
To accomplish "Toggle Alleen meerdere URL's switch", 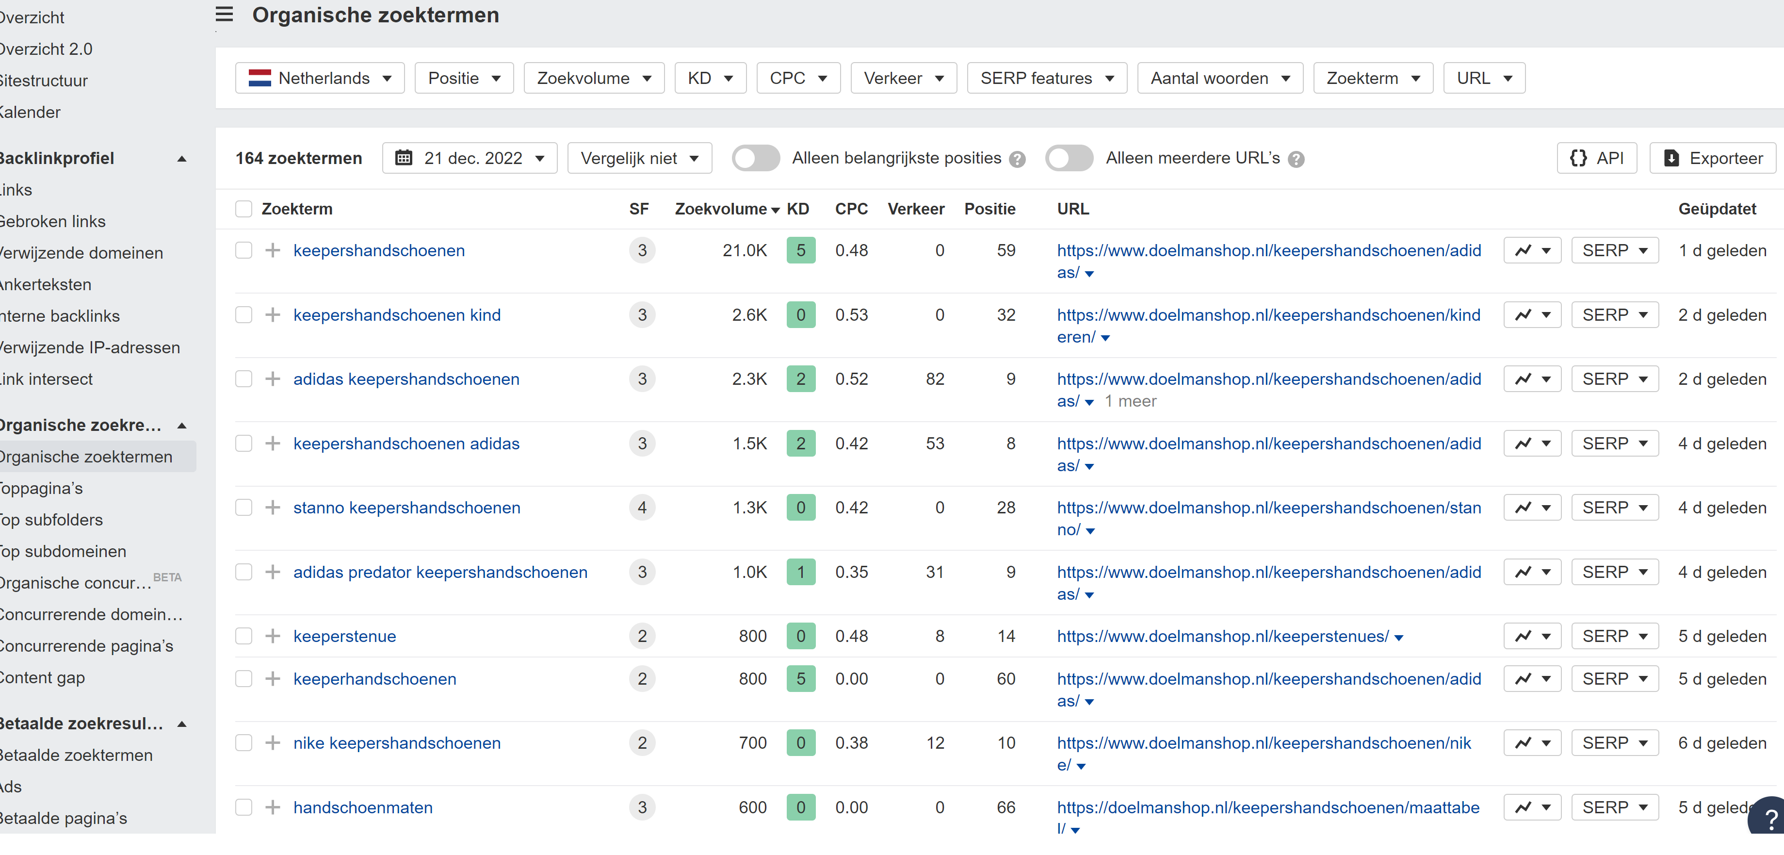I will [1070, 158].
